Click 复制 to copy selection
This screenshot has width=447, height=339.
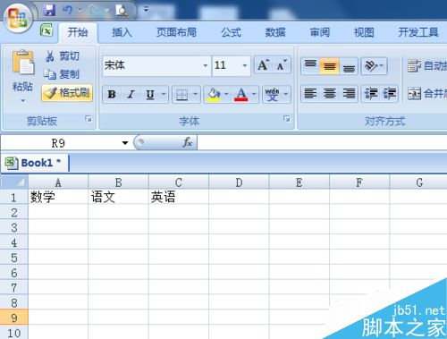pyautogui.click(x=63, y=74)
